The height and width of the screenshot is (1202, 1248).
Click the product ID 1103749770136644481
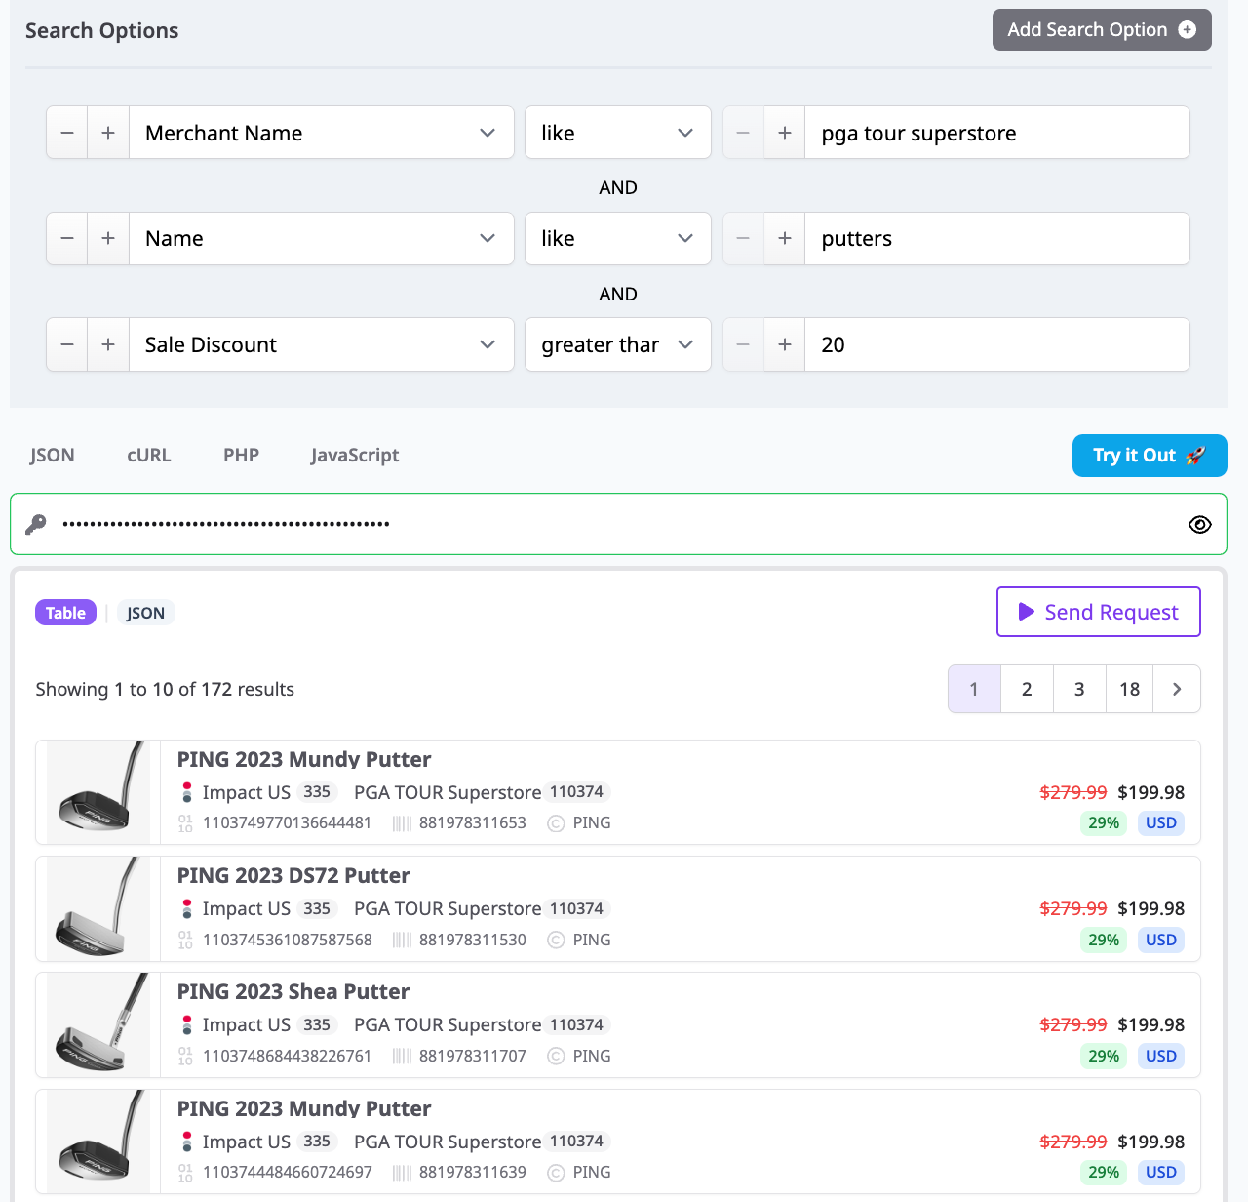pos(287,823)
